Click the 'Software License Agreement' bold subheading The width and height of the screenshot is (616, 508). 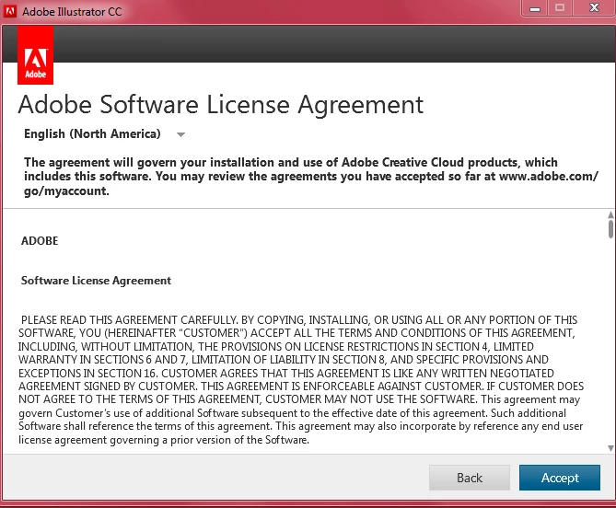97,281
